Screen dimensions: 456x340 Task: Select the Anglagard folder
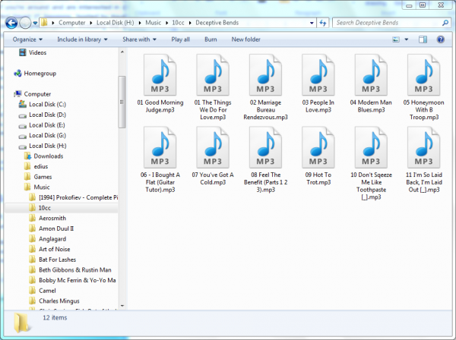(x=52, y=239)
